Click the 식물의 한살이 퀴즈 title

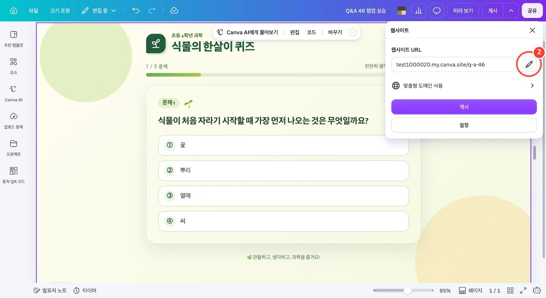coord(213,46)
